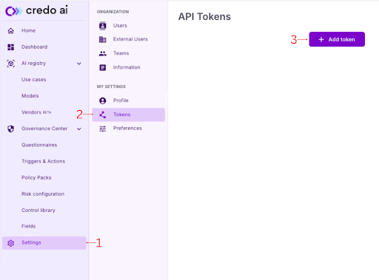Select Vendors BETA in sidebar
This screenshot has width=379, height=280.
click(36, 112)
